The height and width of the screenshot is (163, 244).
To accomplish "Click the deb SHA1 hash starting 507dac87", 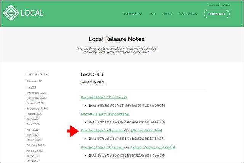I will (x=131, y=139).
